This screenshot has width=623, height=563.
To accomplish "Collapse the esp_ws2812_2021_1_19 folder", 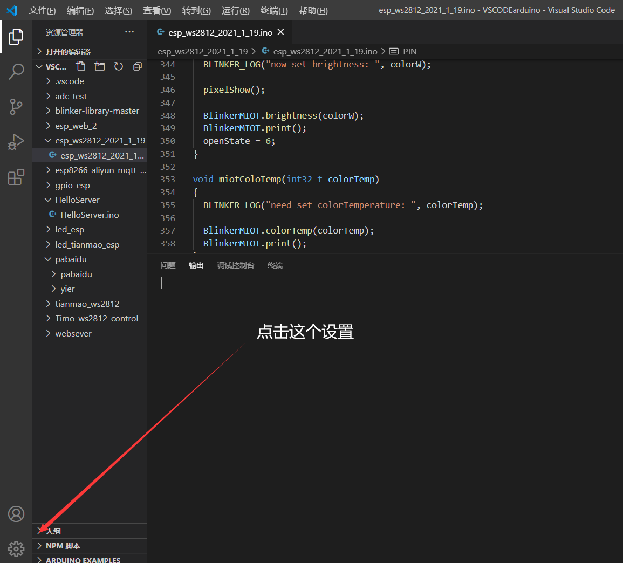I will 90,141.
